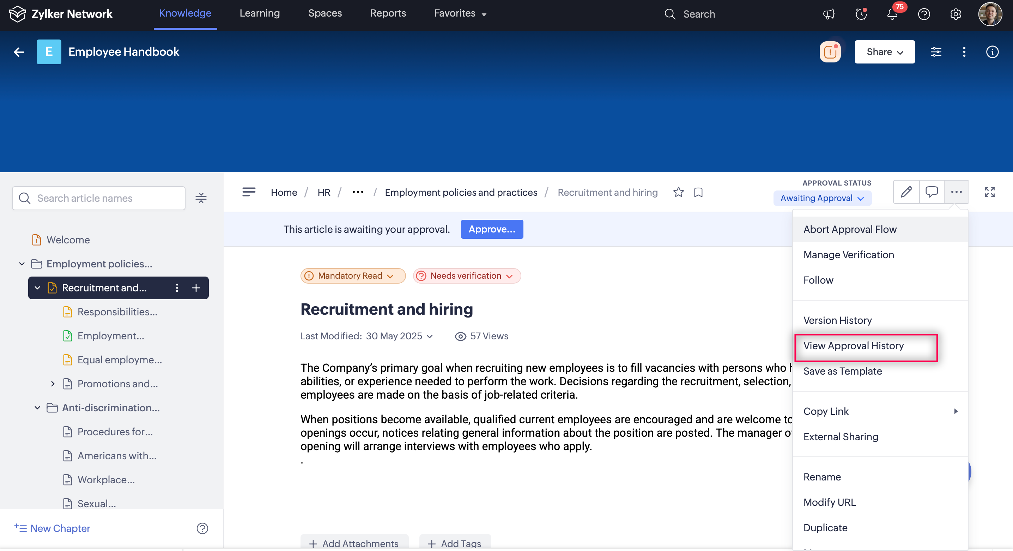Screen dimensions: 1013x551
Task: Open the manual info icon
Action: tap(992, 52)
